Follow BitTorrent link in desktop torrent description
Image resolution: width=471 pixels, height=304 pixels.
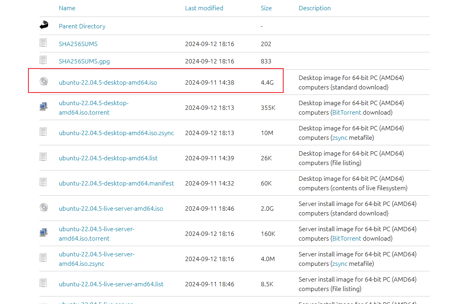pyautogui.click(x=347, y=113)
